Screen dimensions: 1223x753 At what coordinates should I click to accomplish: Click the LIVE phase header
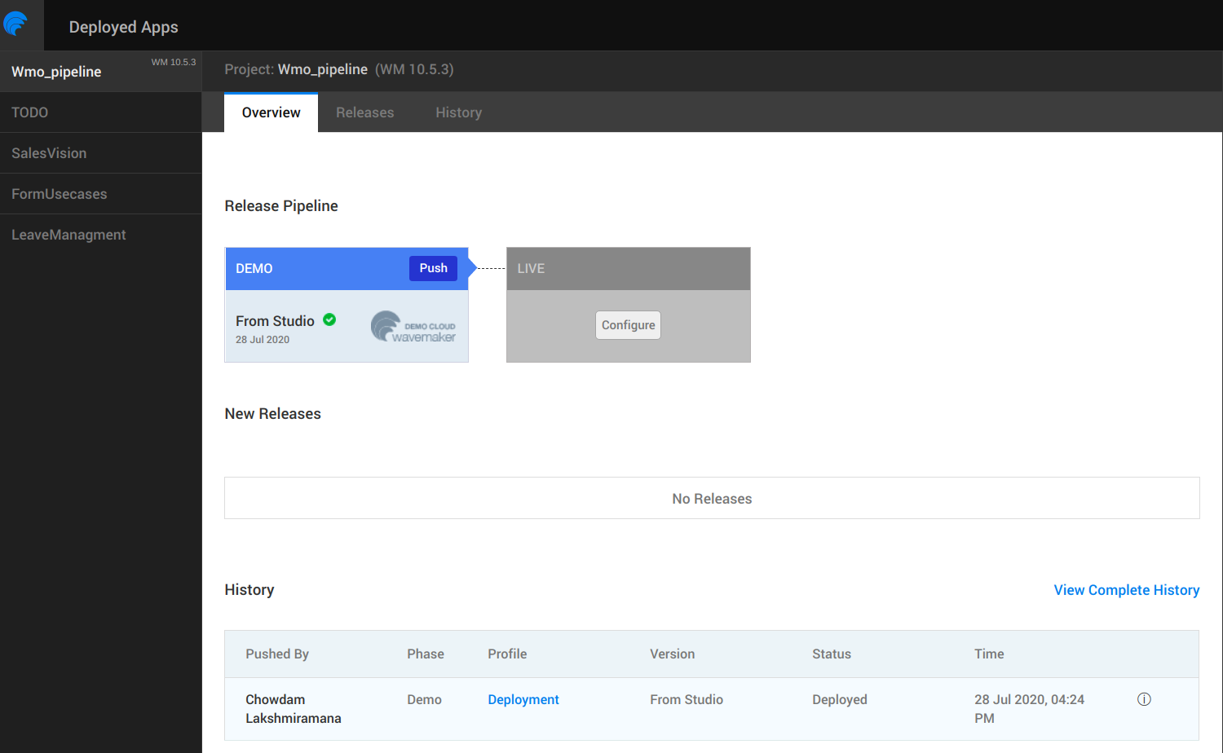pos(628,269)
